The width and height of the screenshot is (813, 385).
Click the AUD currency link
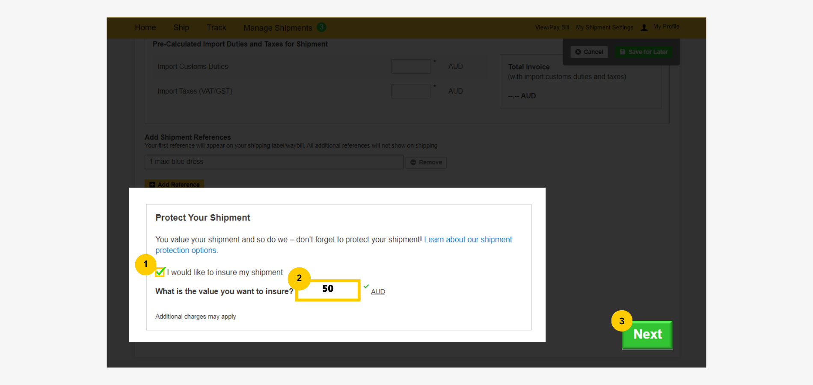(x=378, y=292)
